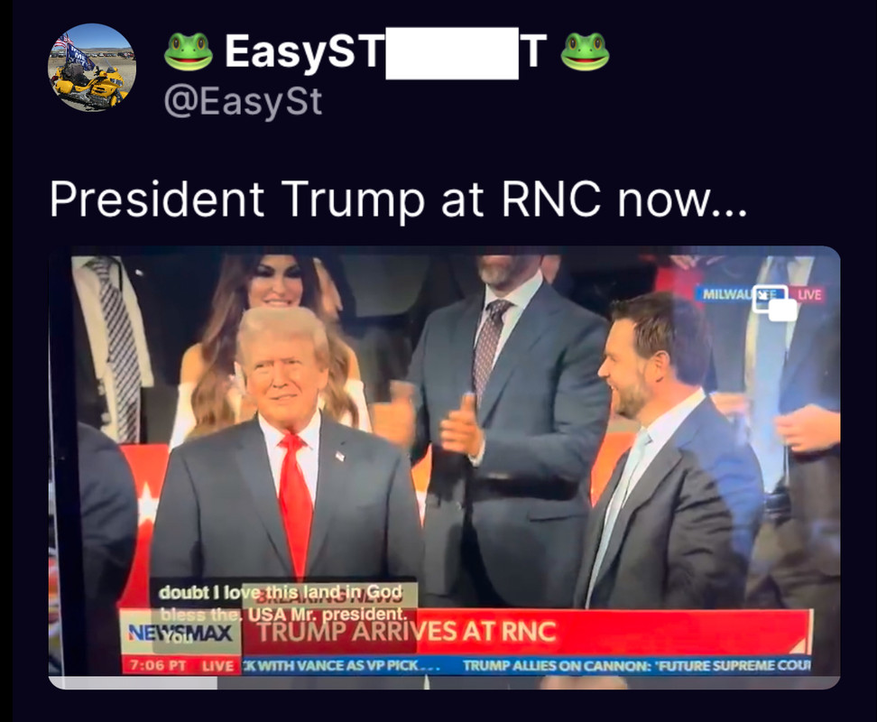
Task: Click the red LIVE badge near Milwaukee label
Action: pyautogui.click(x=808, y=295)
